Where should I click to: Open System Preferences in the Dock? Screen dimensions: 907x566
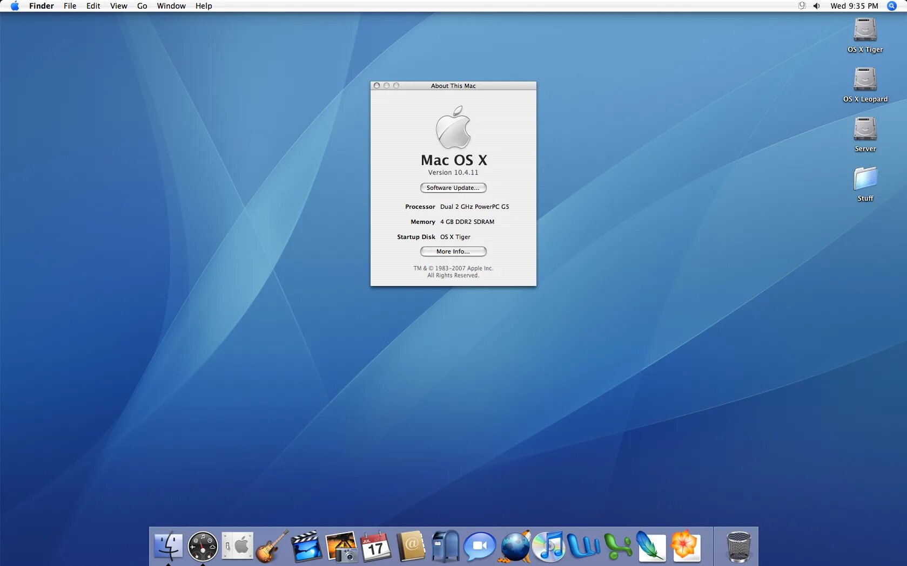[237, 546]
